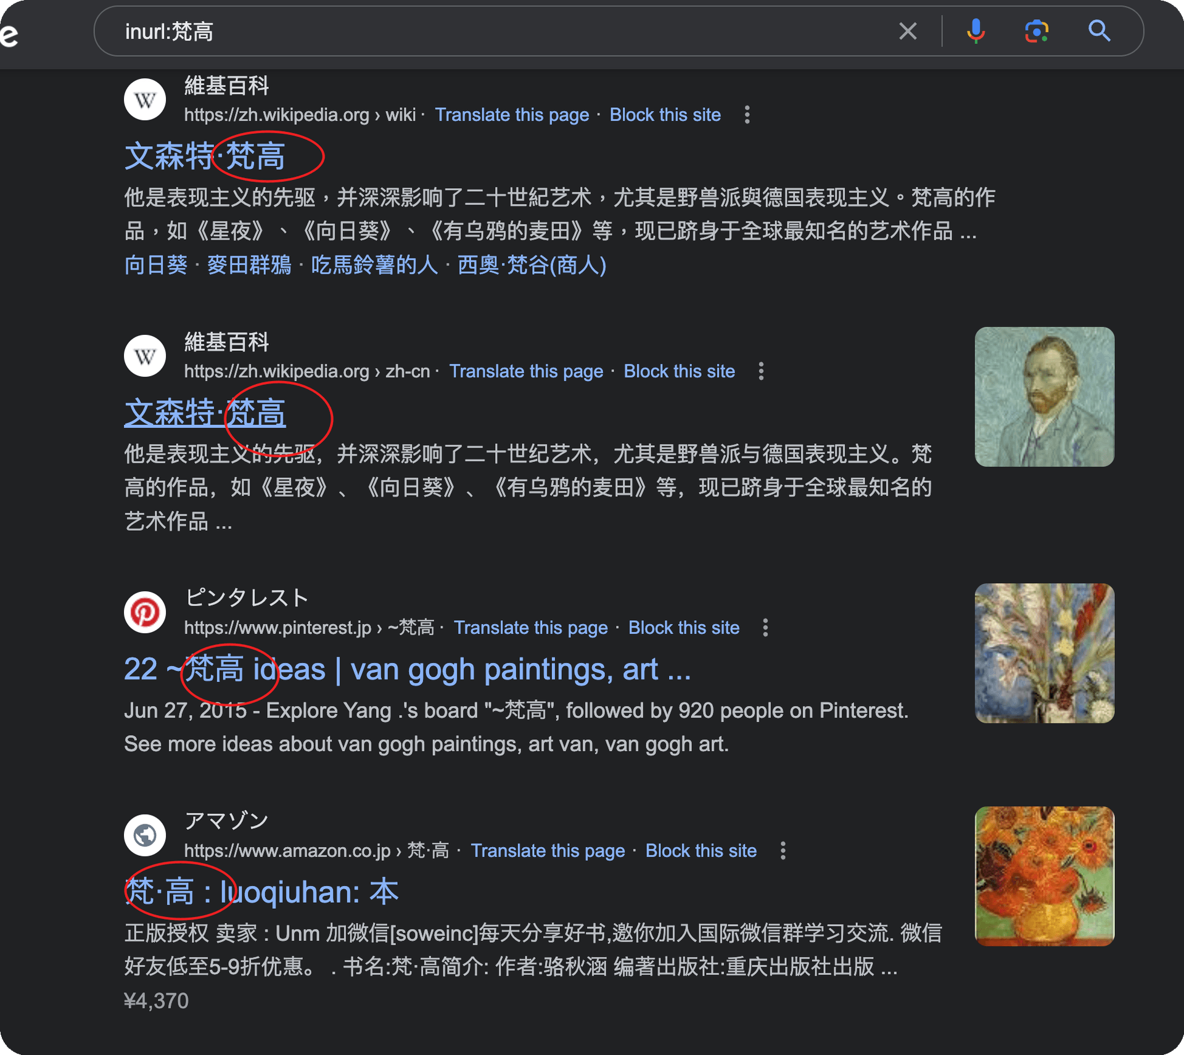Click the https://zh.wikipedia.org › zh-cn URL

click(x=307, y=371)
